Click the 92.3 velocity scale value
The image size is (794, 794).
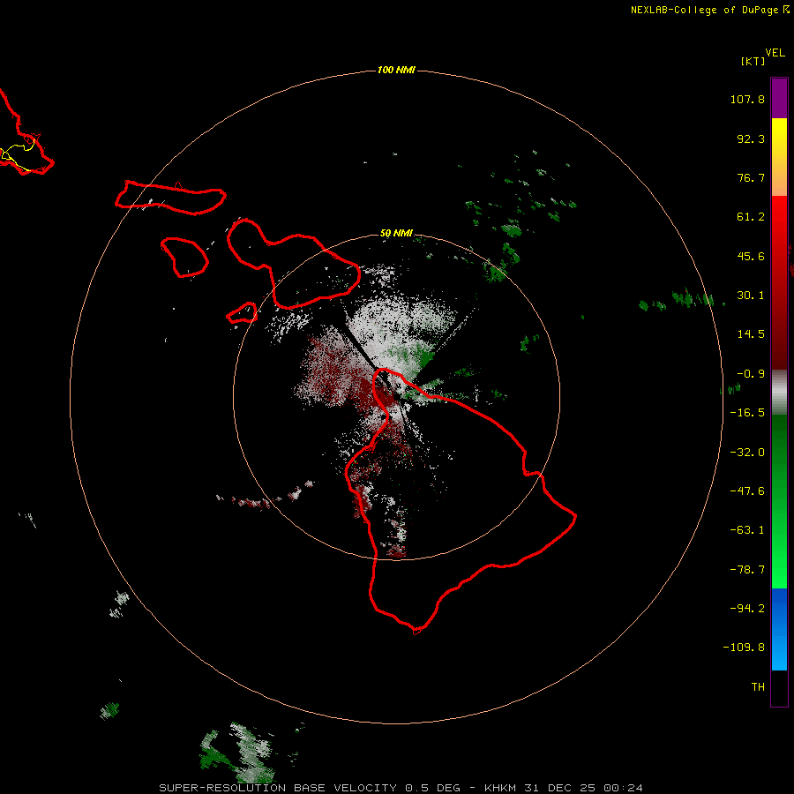pyautogui.click(x=751, y=139)
